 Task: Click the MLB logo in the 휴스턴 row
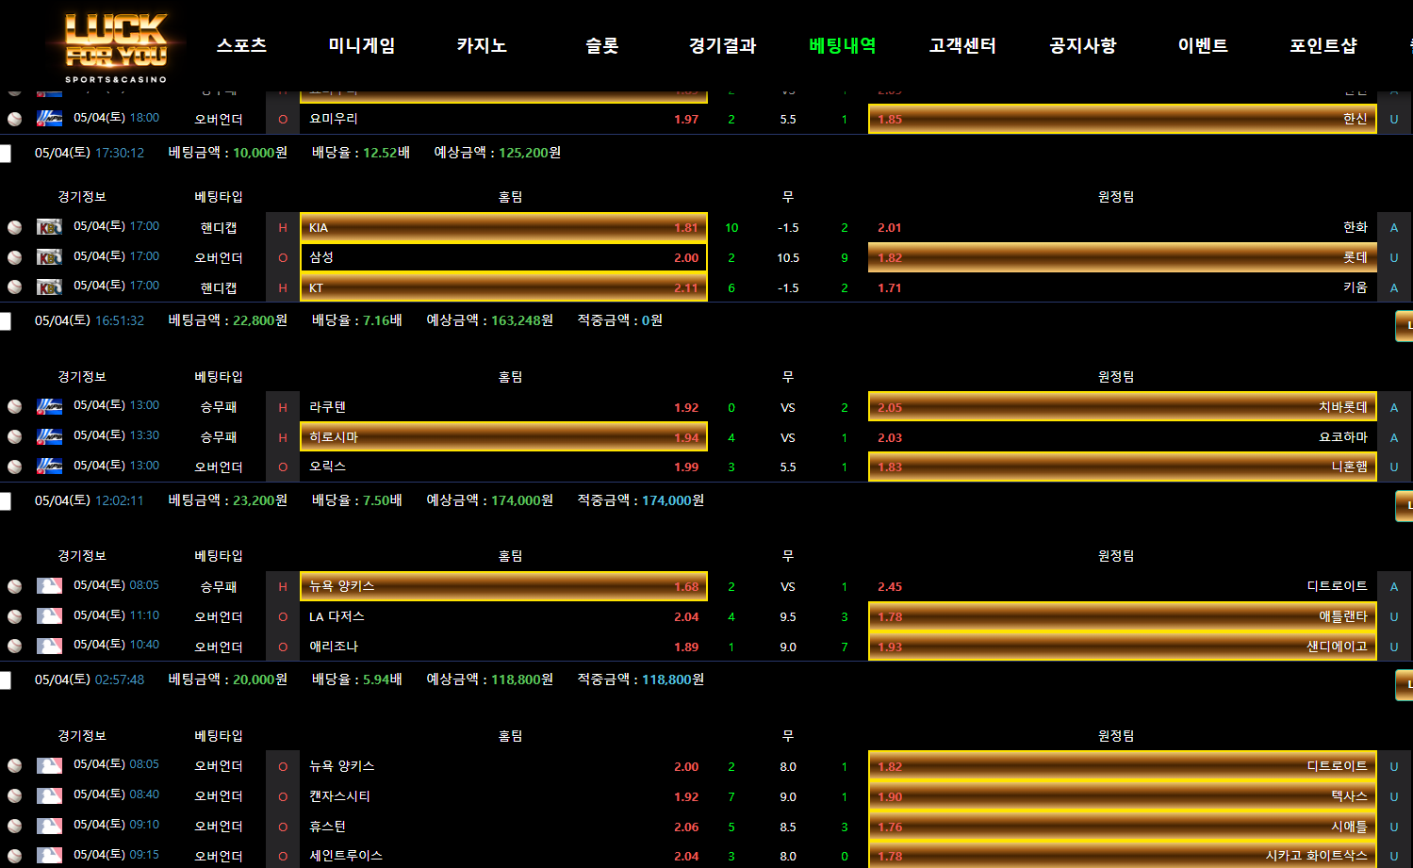(49, 826)
